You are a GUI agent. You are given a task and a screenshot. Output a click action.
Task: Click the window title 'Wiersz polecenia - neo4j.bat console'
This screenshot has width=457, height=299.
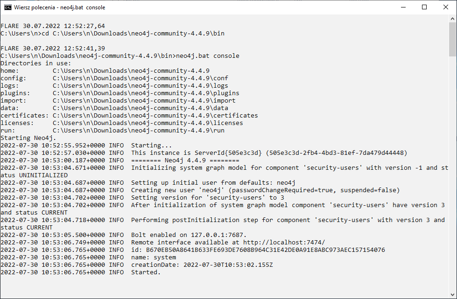coord(59,7)
